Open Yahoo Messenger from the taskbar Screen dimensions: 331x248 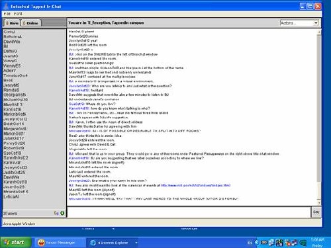[x=60, y=243]
